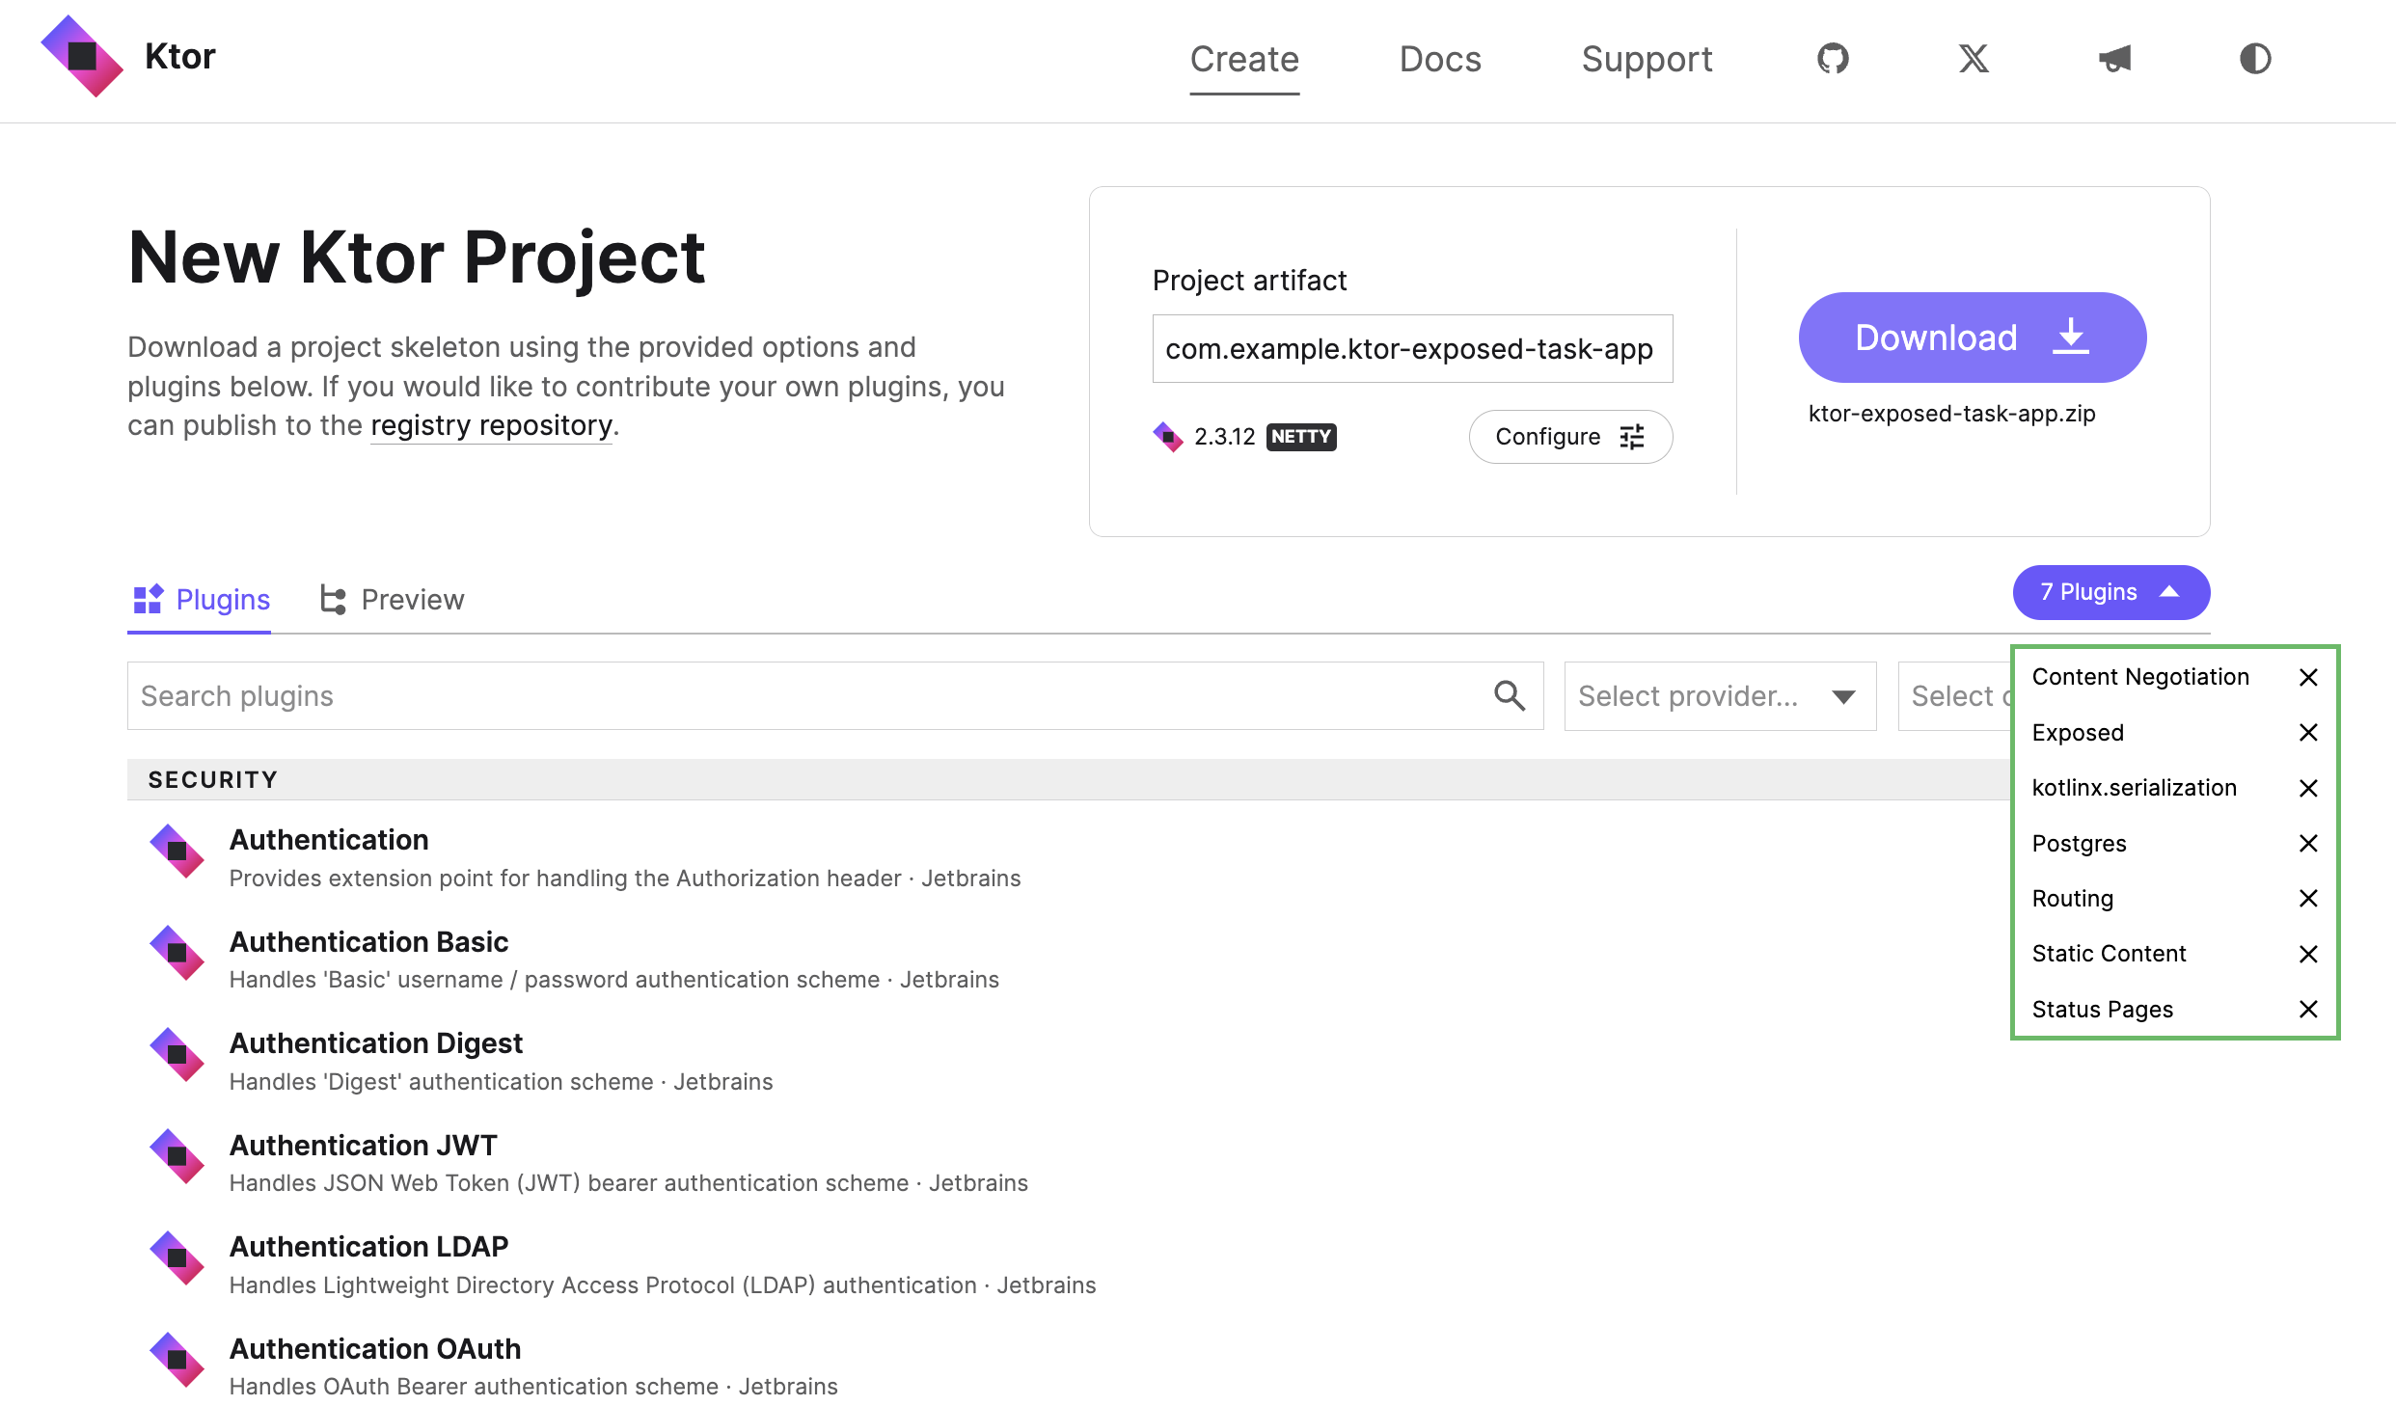Open Configure project settings
2396x1406 pixels.
pos(1566,435)
